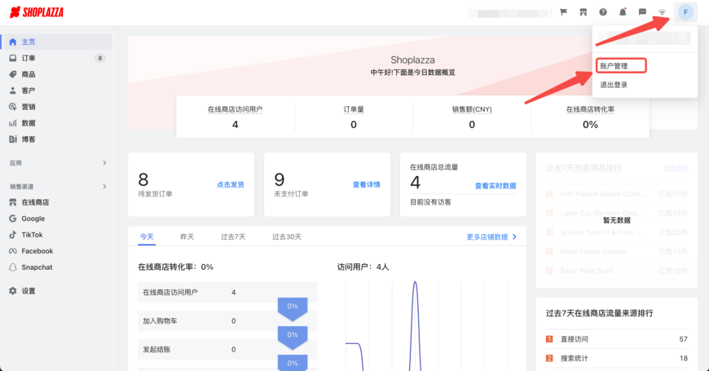Click the 发起结账 funnel row

[227, 349]
